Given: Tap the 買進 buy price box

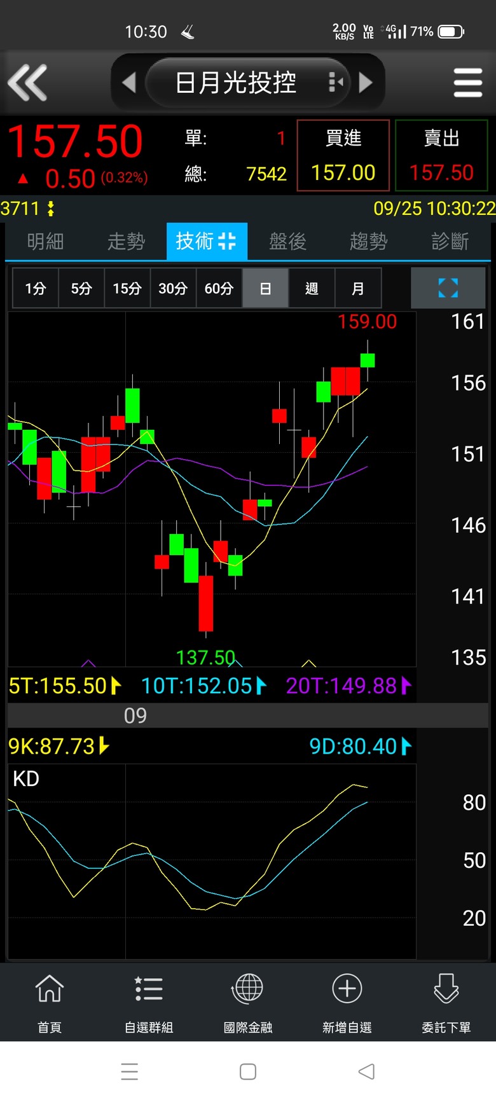Looking at the screenshot, I should [x=343, y=156].
